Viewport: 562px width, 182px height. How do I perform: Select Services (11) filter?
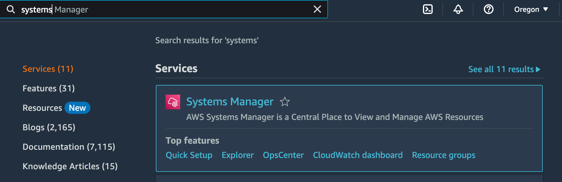pos(48,69)
